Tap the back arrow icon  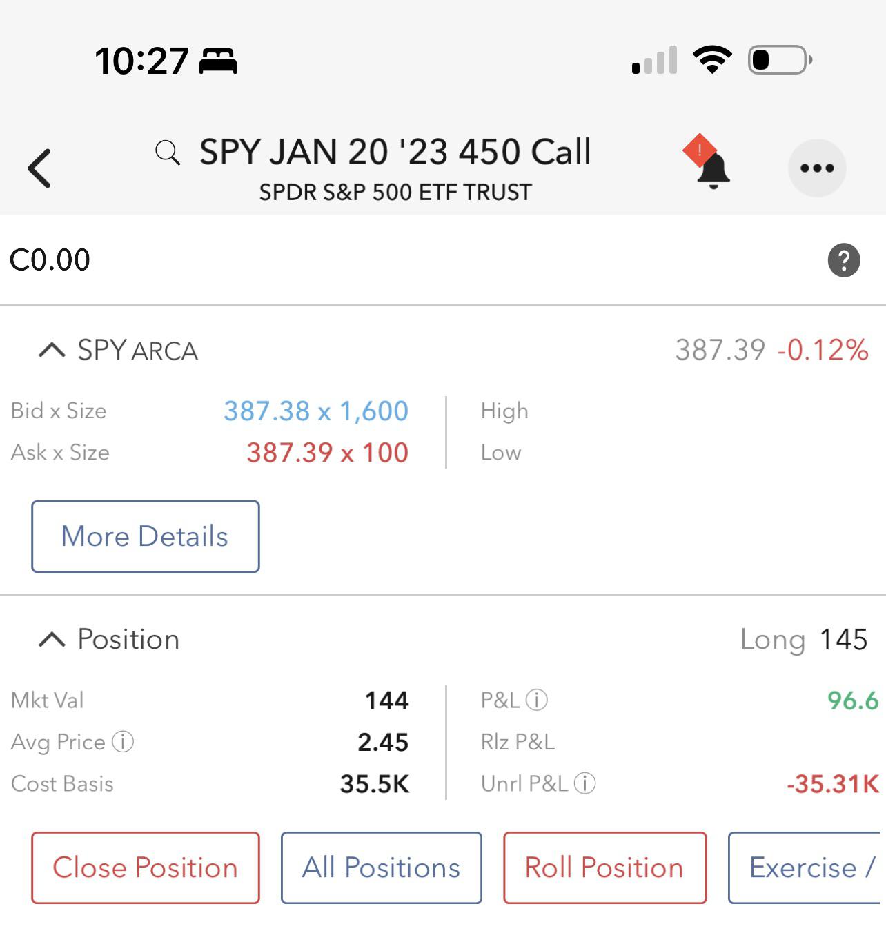point(39,168)
